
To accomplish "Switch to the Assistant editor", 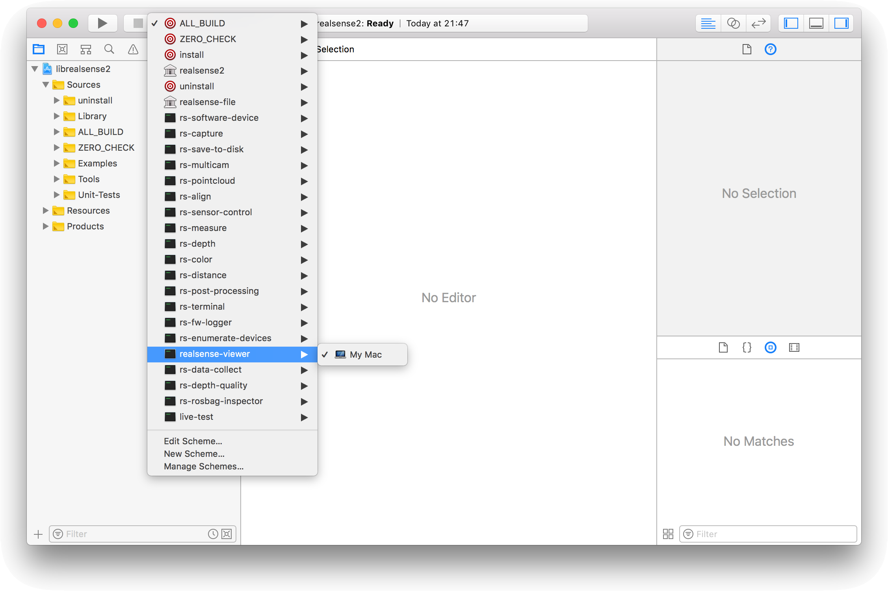I will pyautogui.click(x=733, y=23).
